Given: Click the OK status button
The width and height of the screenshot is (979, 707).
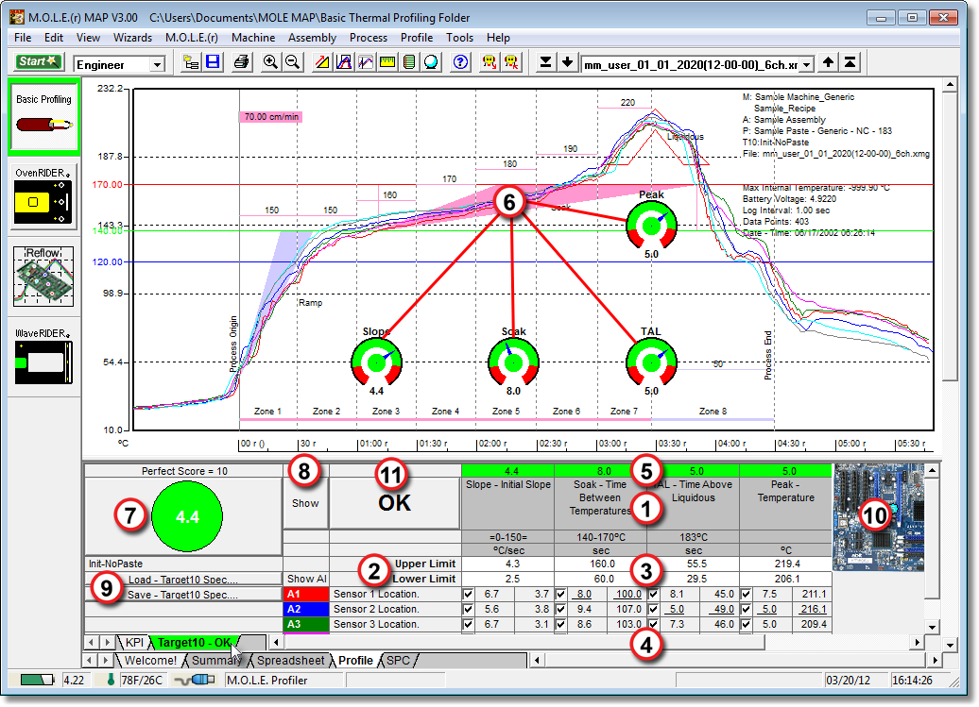Looking at the screenshot, I should 395,502.
